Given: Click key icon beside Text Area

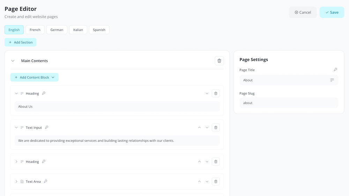Looking at the screenshot, I should (x=45, y=181).
